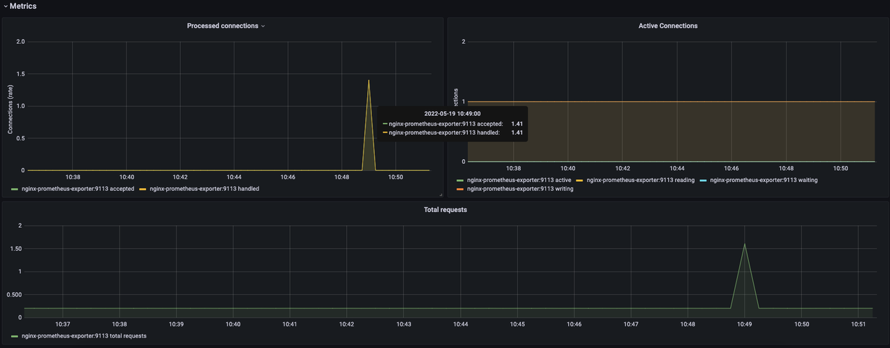Viewport: 890px width, 348px height.
Task: Click the orange color swatch for writing series
Action: (460, 189)
